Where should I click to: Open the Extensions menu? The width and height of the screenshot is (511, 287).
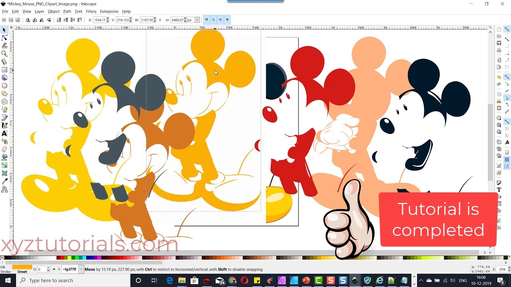click(x=109, y=12)
